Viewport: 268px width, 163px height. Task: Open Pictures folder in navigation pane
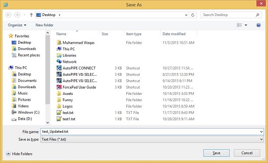click(x=24, y=100)
